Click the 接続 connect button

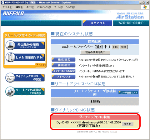(124, 47)
